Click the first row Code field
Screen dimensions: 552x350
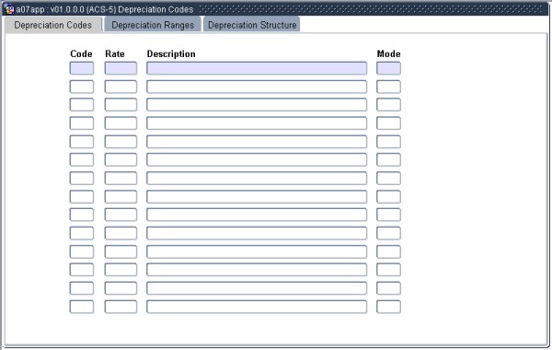click(82, 68)
